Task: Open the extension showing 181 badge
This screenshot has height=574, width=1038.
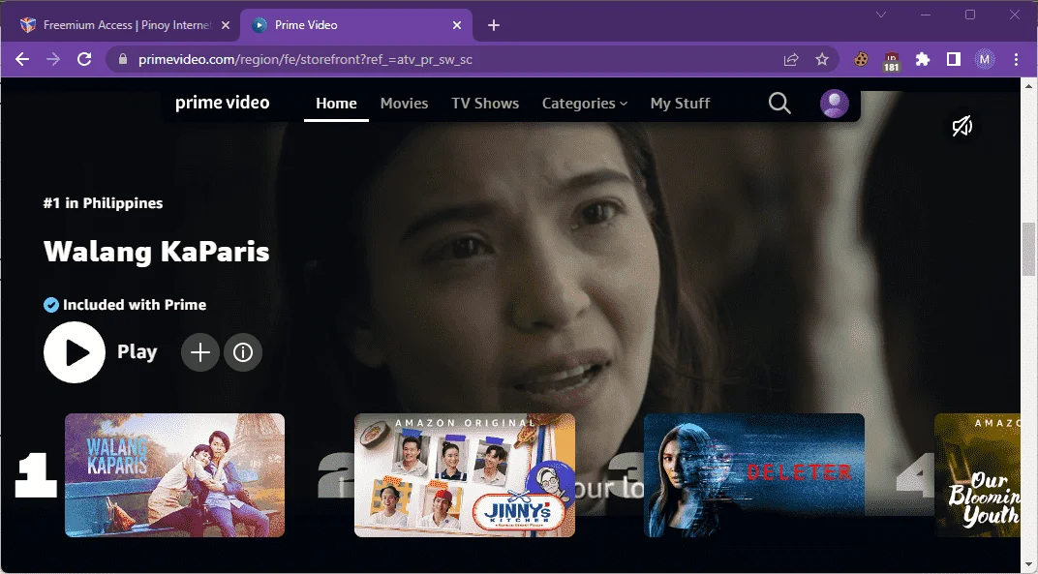Action: coord(891,61)
